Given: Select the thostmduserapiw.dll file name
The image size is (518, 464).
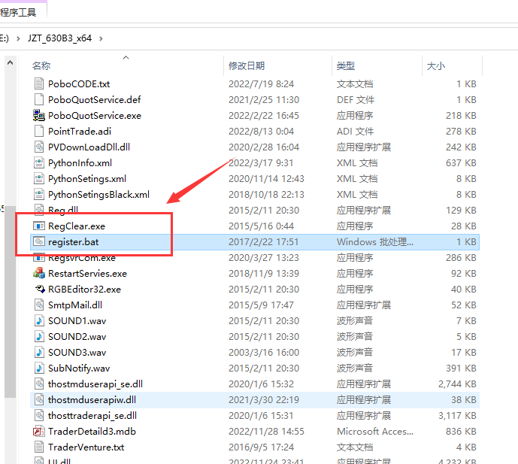Looking at the screenshot, I should pos(92,400).
